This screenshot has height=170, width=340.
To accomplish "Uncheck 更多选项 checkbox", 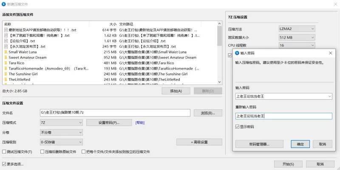I will 4,164.
